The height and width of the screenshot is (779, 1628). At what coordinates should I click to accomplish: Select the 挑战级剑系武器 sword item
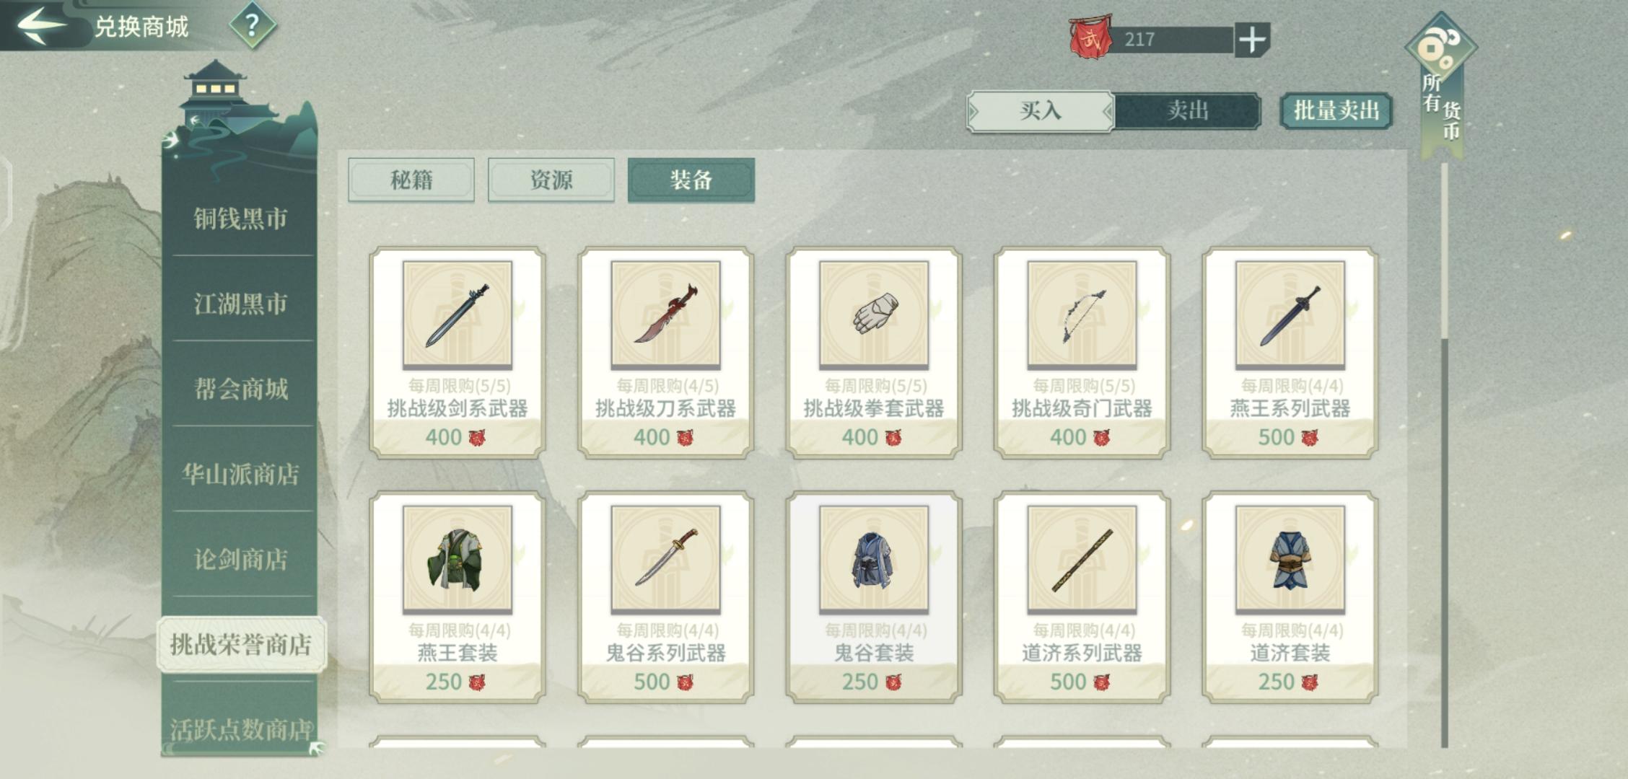click(x=458, y=353)
